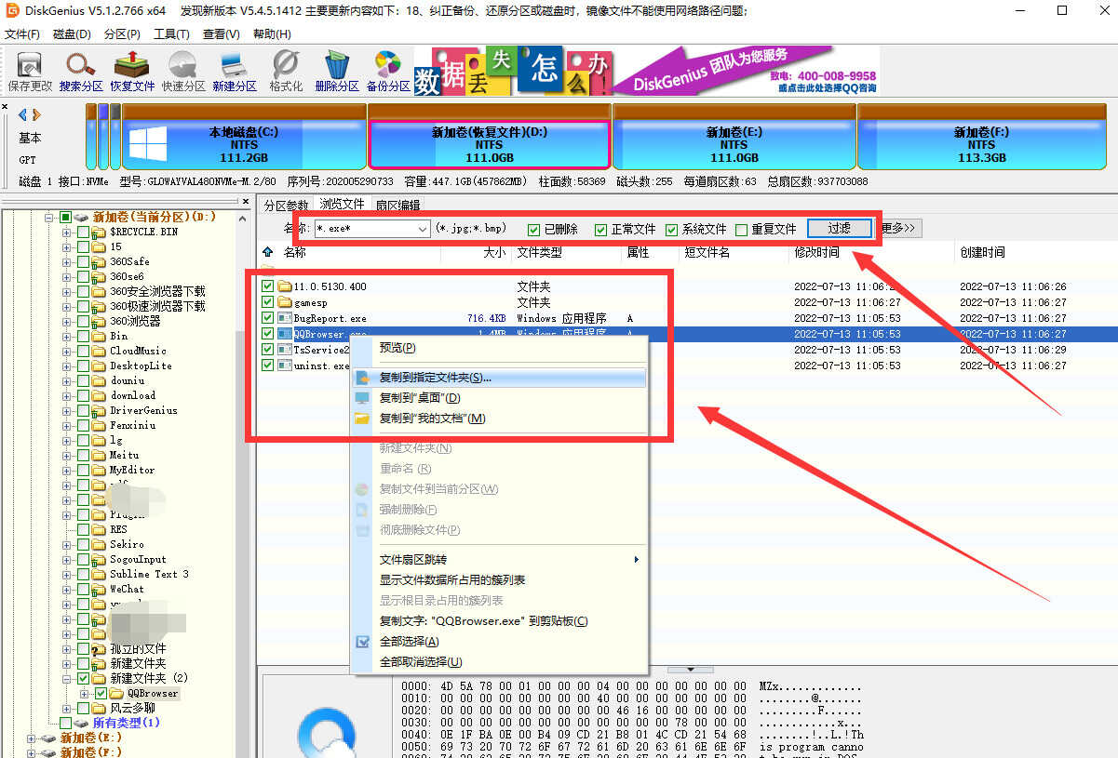Uncheck the gamesp folder checkbox
This screenshot has height=758, width=1118.
tap(268, 302)
